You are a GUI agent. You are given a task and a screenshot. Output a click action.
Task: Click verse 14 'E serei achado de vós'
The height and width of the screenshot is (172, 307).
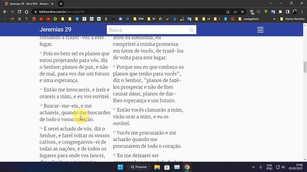point(75,144)
